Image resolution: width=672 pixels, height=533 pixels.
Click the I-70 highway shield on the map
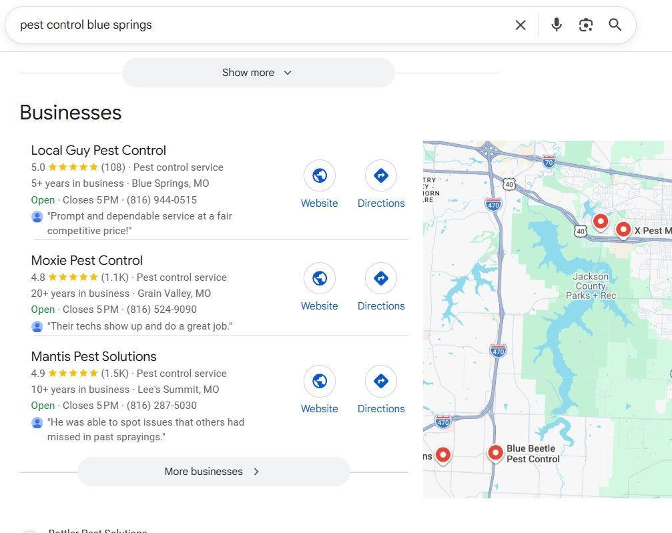click(x=549, y=161)
